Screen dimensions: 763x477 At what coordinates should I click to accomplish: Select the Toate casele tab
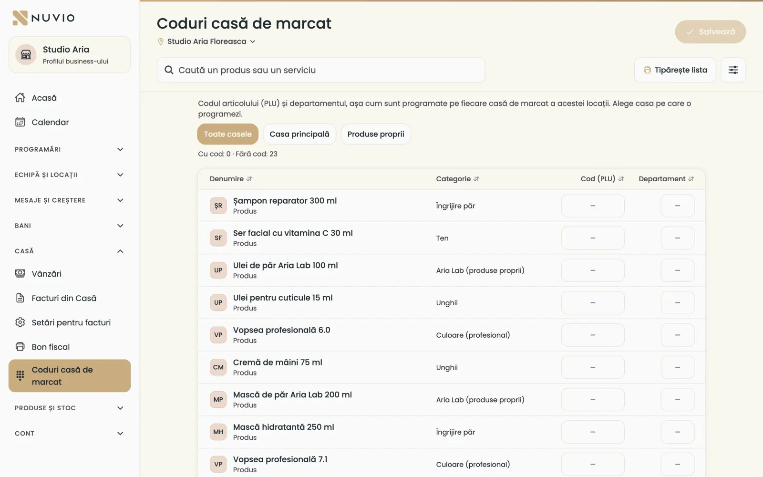[x=227, y=134]
